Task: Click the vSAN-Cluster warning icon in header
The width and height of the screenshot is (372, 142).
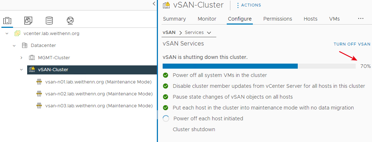Action: [x=166, y=5]
